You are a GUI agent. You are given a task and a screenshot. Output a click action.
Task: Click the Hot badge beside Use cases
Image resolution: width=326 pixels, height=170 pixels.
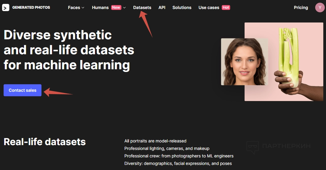(226, 7)
